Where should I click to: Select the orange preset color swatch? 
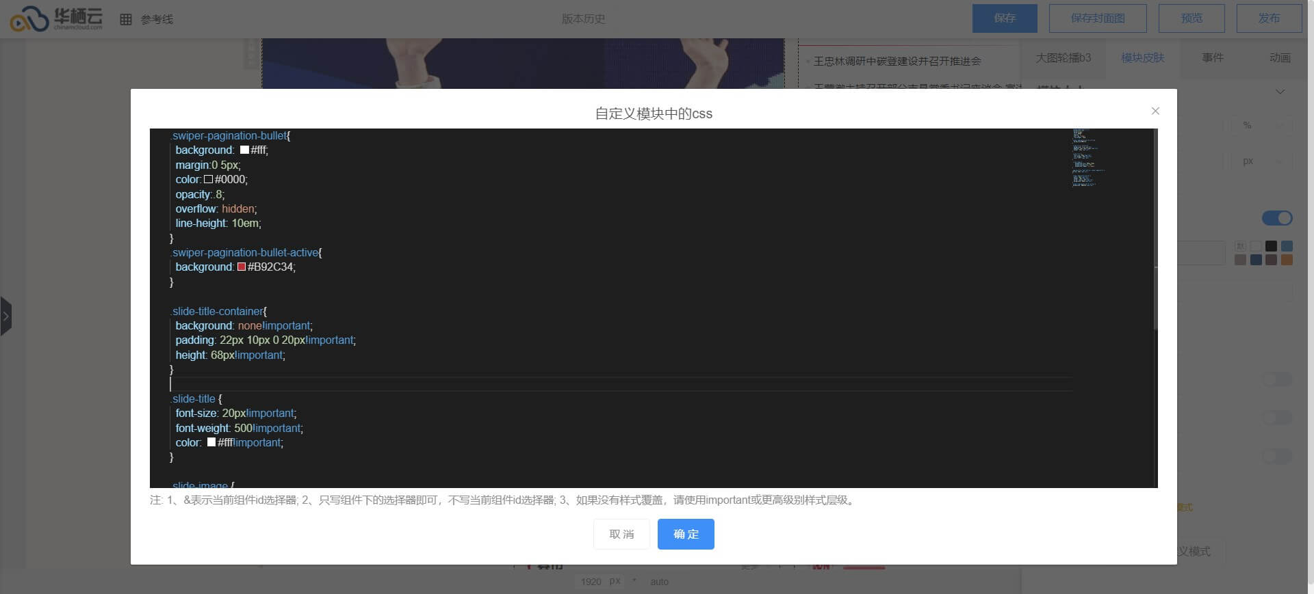click(x=1287, y=260)
